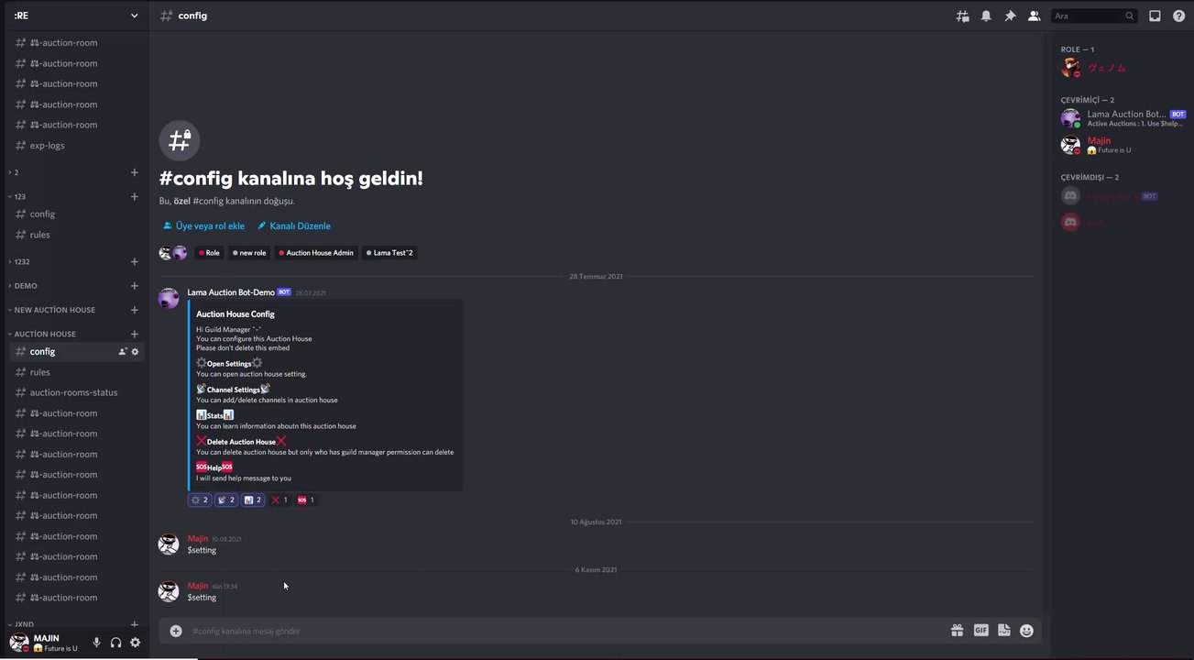Toggle the member list visibility
Viewport: 1194px width, 660px height.
1034,16
